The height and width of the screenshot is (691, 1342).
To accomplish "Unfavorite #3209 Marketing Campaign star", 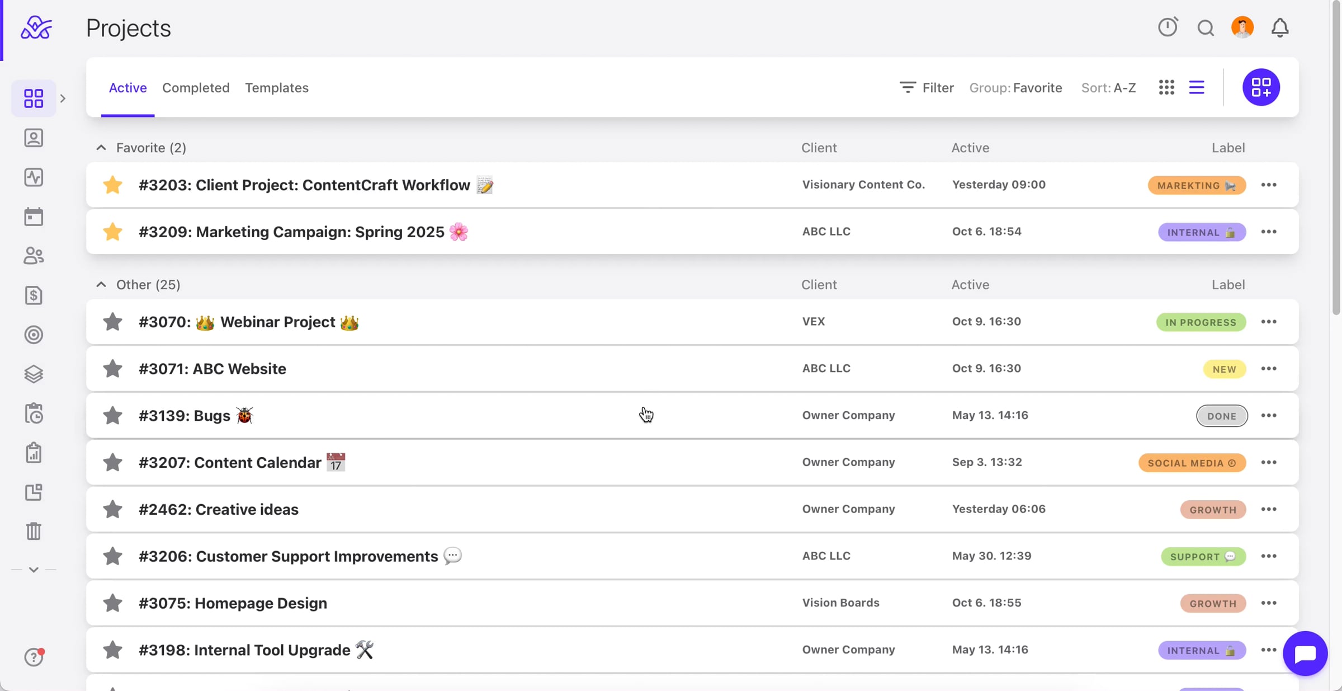I will pos(112,232).
